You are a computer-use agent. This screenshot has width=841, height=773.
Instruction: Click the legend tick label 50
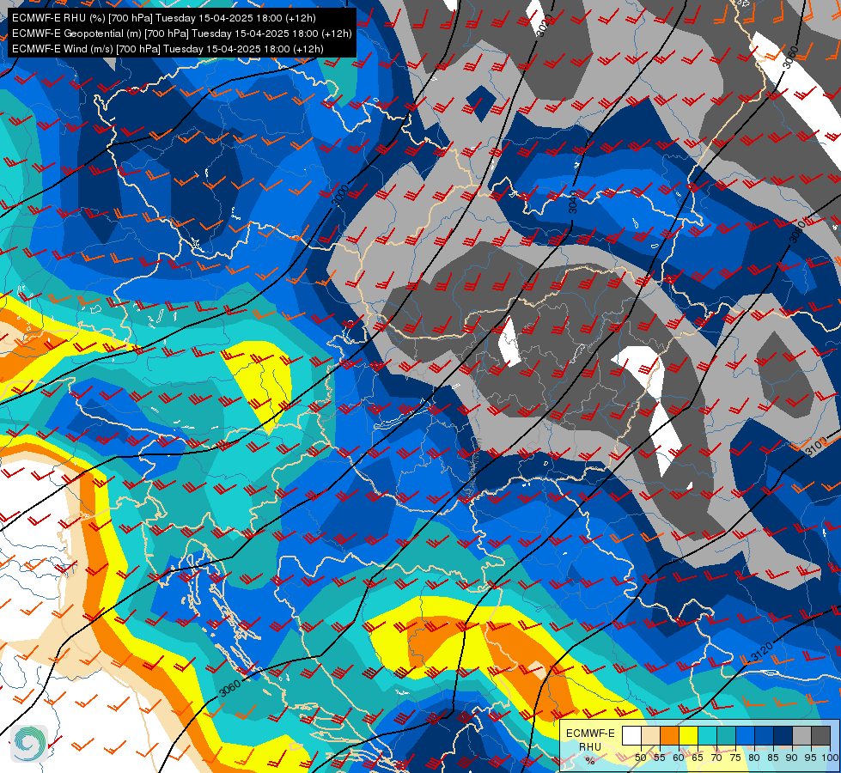tap(641, 758)
